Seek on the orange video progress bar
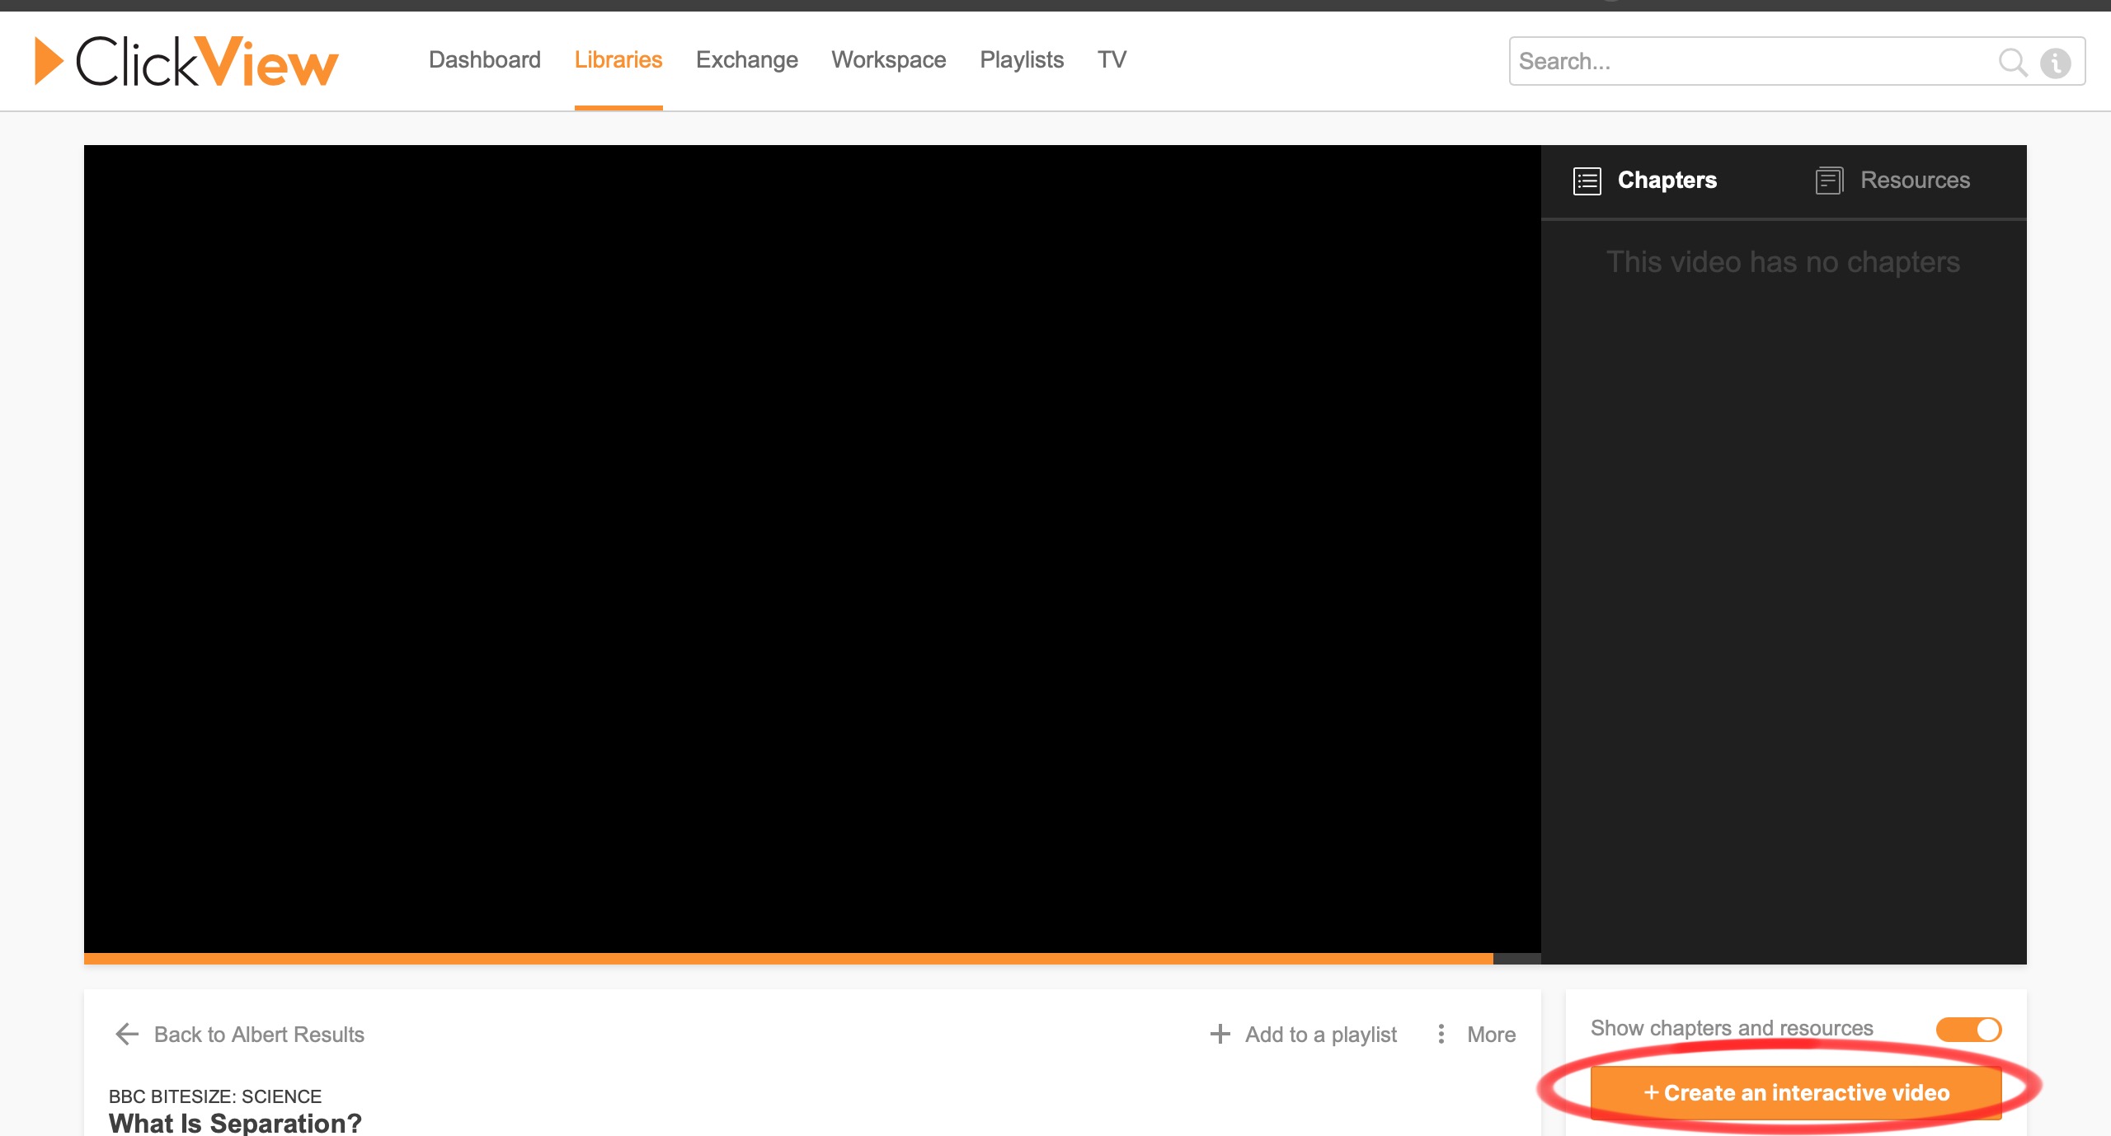This screenshot has width=2111, height=1136. (788, 959)
